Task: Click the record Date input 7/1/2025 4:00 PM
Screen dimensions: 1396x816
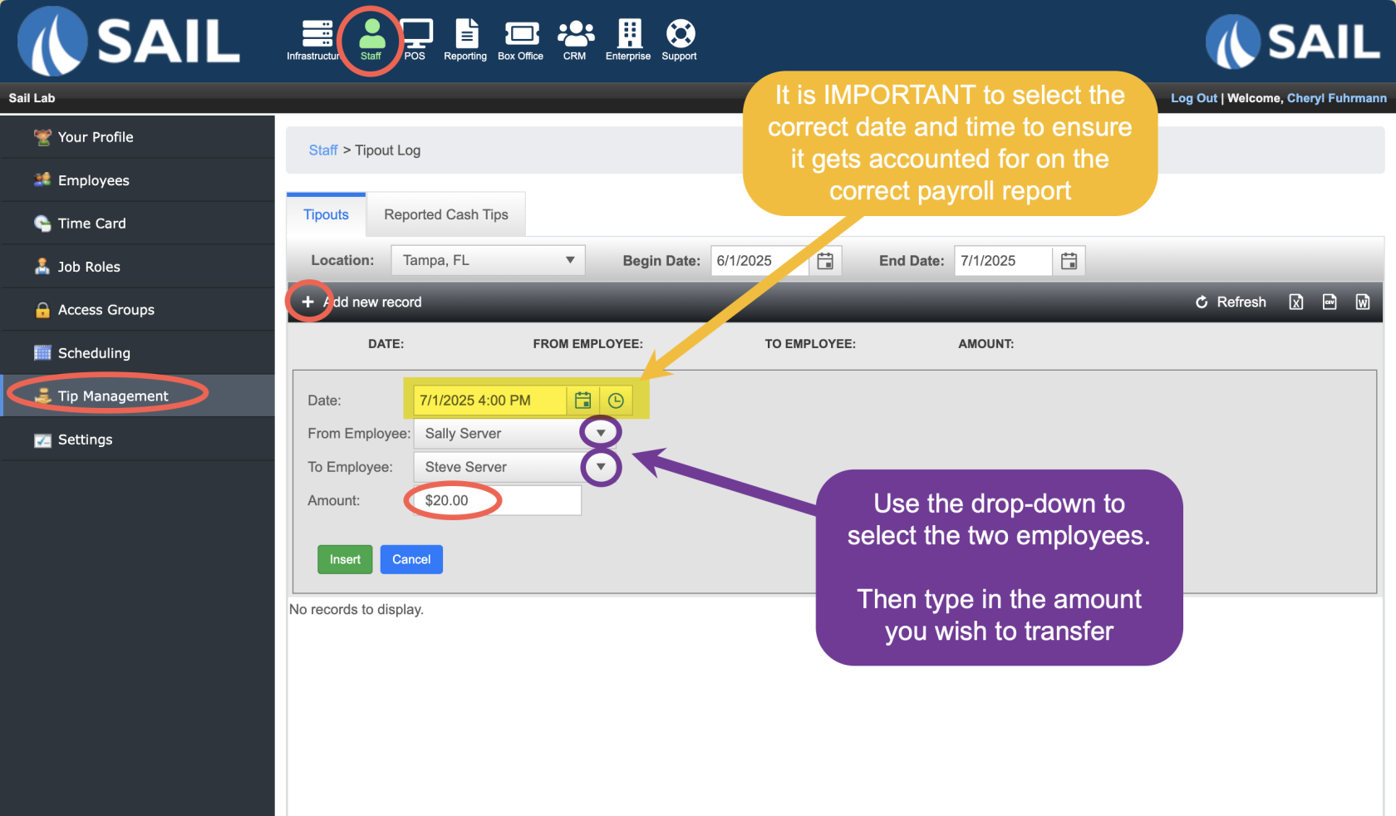Action: point(490,401)
